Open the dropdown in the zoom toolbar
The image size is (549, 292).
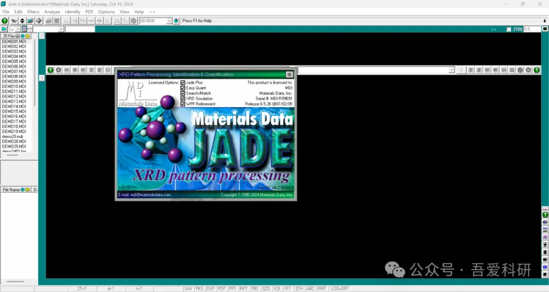[451, 70]
